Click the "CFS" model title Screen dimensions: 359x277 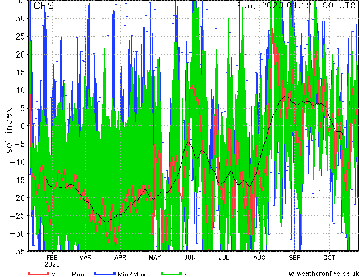[x=44, y=6]
